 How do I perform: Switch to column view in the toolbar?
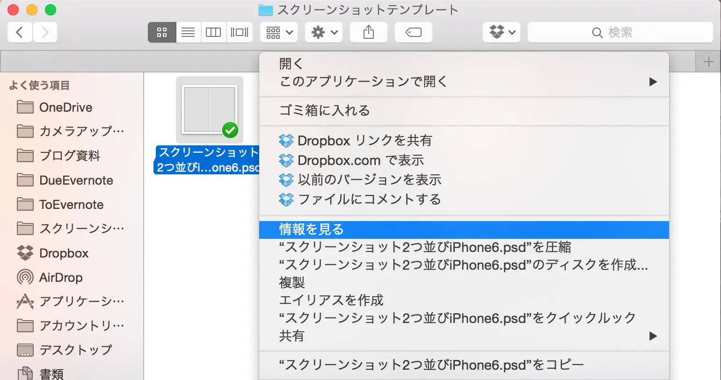tap(213, 32)
